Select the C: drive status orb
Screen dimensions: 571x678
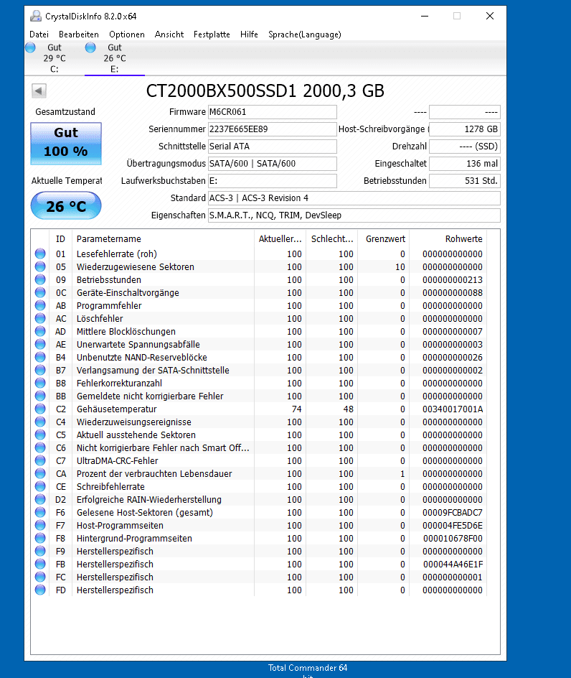(x=31, y=47)
